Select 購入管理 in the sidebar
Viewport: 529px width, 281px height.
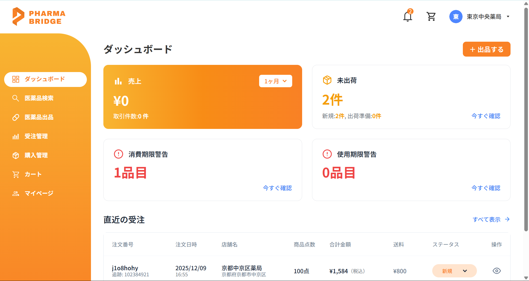click(36, 155)
